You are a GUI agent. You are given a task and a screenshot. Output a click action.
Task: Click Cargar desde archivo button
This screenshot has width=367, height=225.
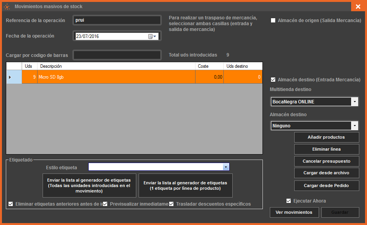pyautogui.click(x=326, y=173)
